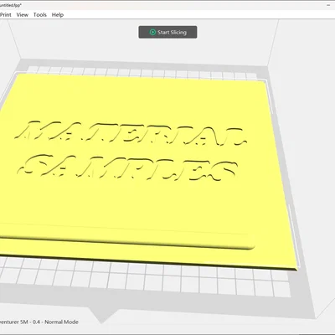Click the grid strip behind the yellow model

(x=140, y=71)
